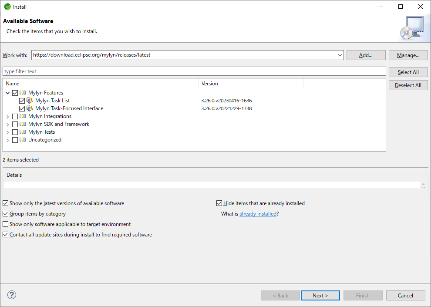Click the Mylyn Task List feature icon
This screenshot has height=307, width=431.
point(30,101)
